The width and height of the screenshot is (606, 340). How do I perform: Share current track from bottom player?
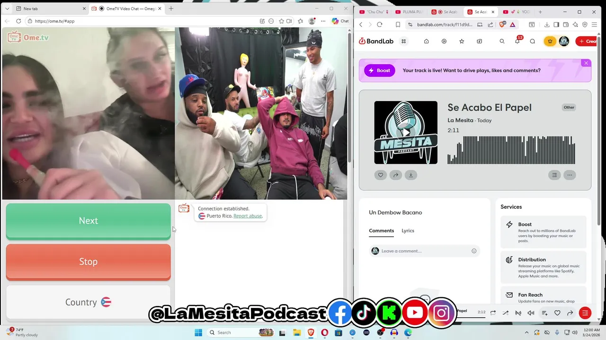coord(570,313)
